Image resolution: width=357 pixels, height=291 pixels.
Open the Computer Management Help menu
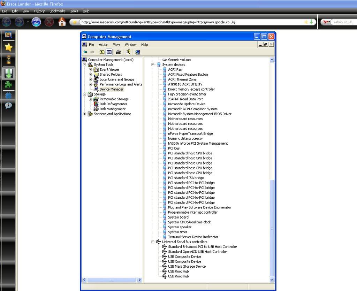tap(144, 45)
